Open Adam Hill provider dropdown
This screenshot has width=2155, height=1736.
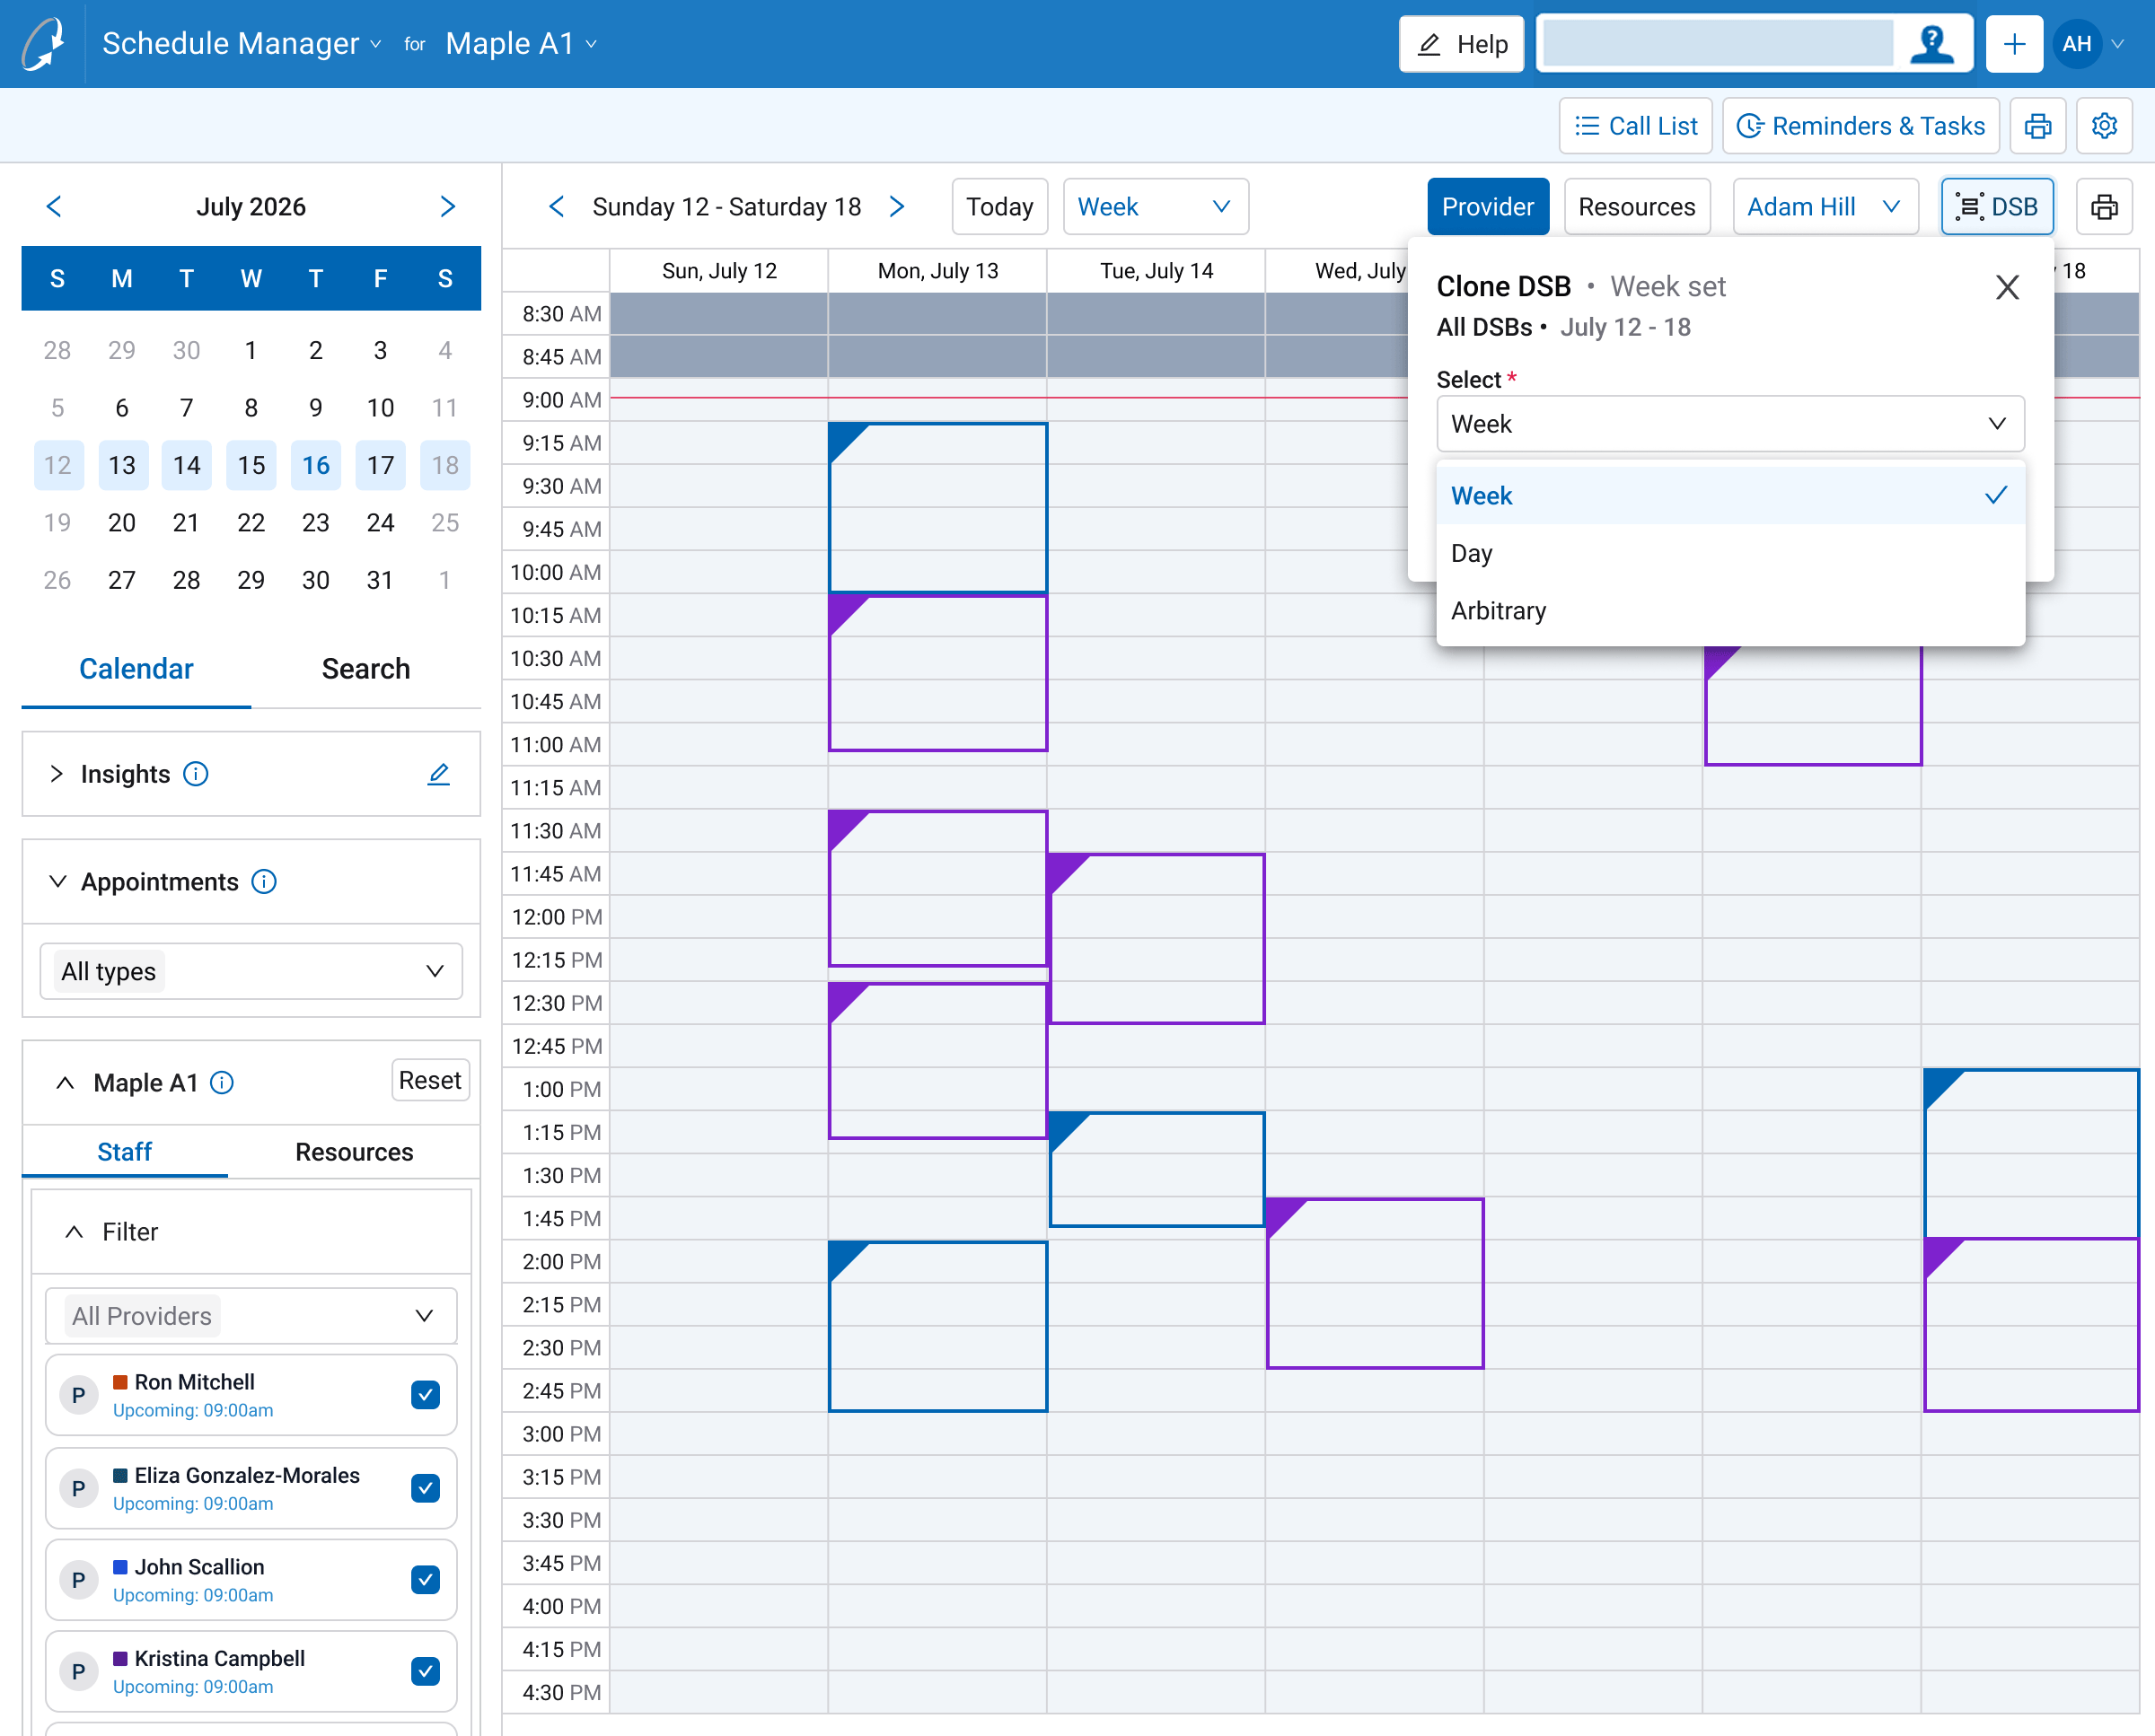pyautogui.click(x=1825, y=207)
